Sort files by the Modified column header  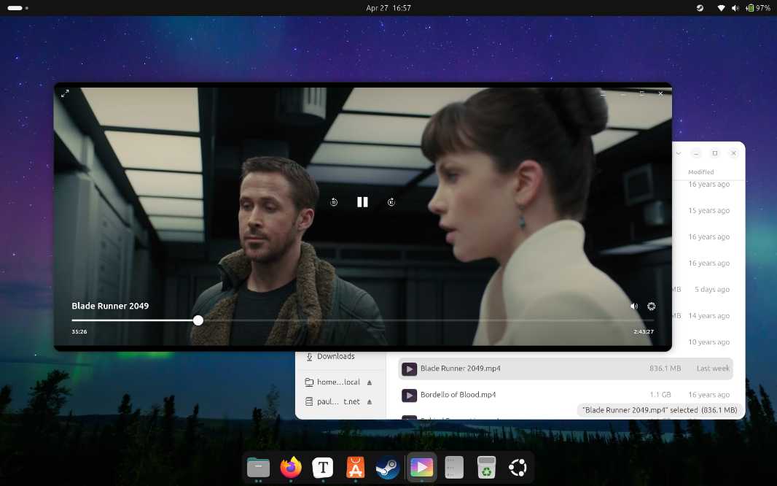click(x=701, y=172)
